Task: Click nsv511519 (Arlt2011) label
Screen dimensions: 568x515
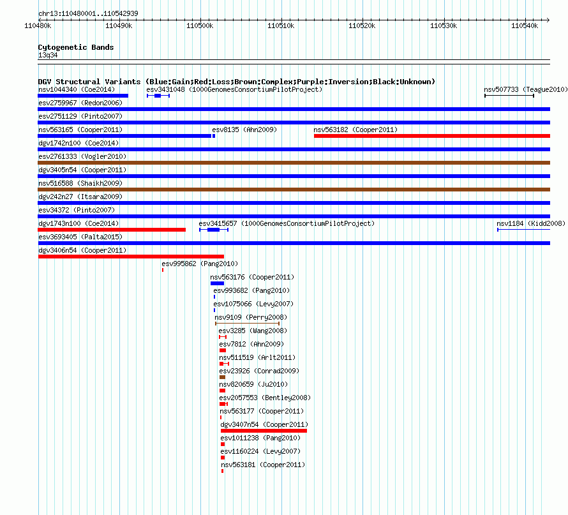Action: [x=257, y=357]
